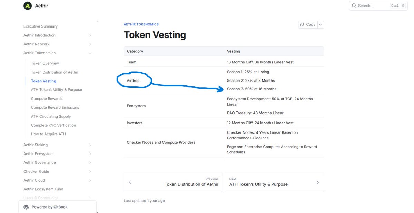Image resolution: width=414 pixels, height=213 pixels.
Task: Open the Copy button dropdown arrow
Action: click(321, 25)
